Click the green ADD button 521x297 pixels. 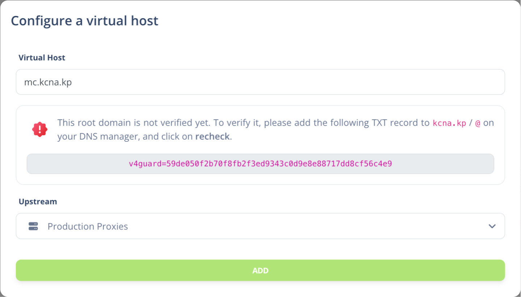[x=260, y=271]
